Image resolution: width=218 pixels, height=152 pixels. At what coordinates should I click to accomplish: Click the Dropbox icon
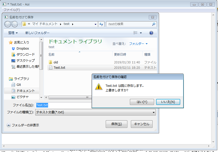coord(13,49)
